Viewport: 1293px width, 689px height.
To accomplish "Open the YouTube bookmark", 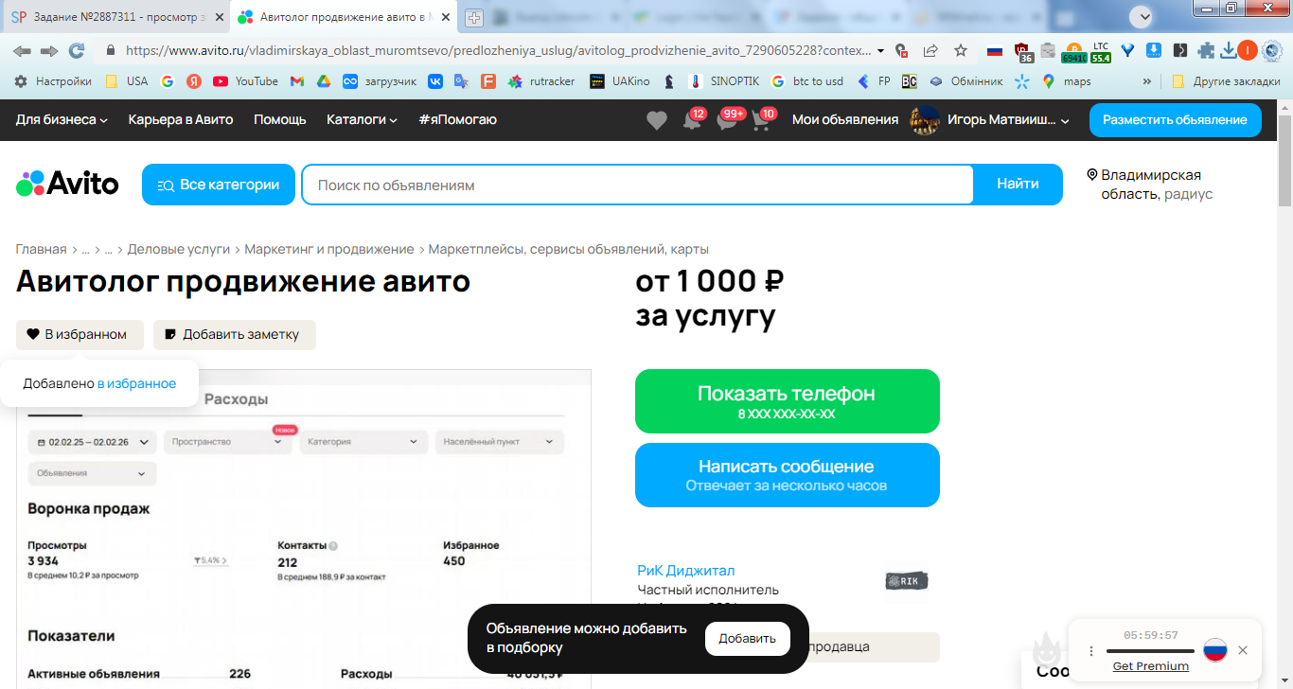I will (x=245, y=81).
